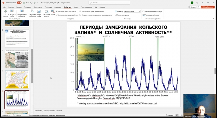Screen dimensions: 217x118
Task: Enable presenter view (Режим докладчика) checkbox
Action: coord(116,15)
